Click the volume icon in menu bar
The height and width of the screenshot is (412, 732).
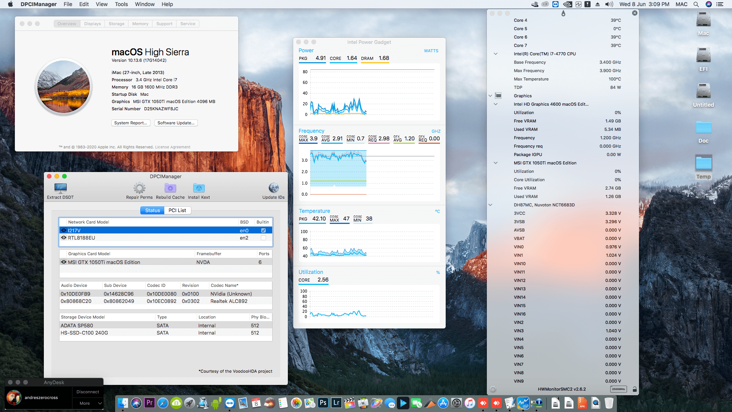pyautogui.click(x=609, y=4)
